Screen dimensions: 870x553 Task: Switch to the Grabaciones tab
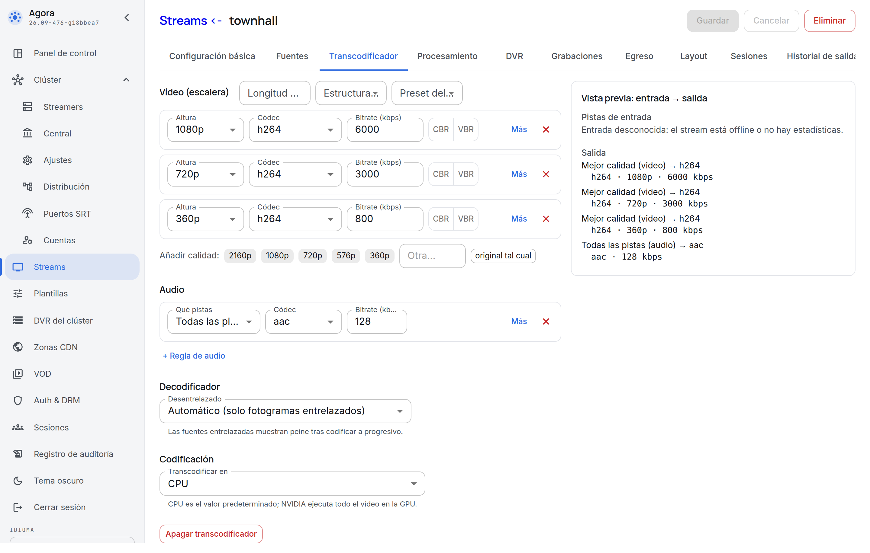pos(577,56)
